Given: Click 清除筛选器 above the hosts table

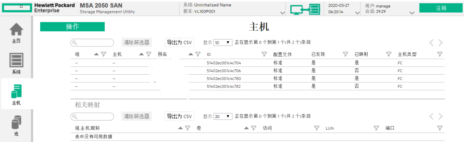Looking at the screenshot, I should [137, 42].
